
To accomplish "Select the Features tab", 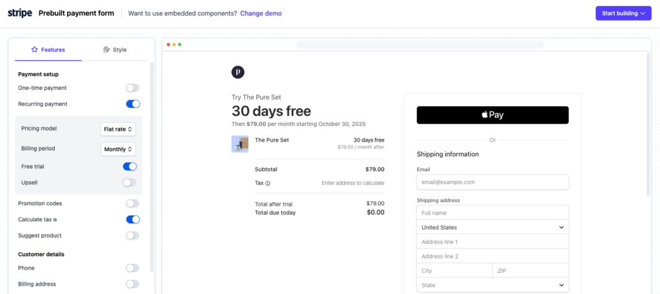I will (x=48, y=50).
